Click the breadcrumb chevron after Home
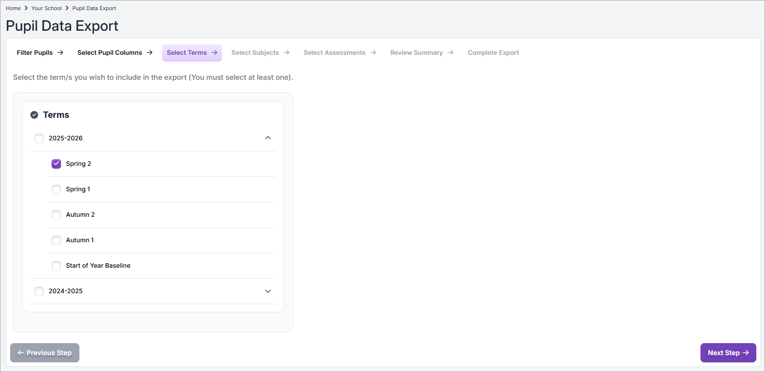 (x=26, y=8)
